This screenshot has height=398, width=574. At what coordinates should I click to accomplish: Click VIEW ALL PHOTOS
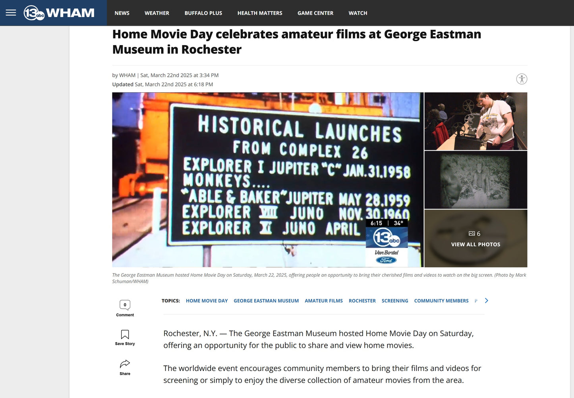click(475, 244)
